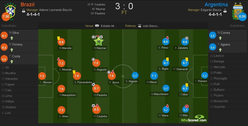Click the green substitution arrow under Silva
This screenshot has width=248, height=126.
coord(12,38)
